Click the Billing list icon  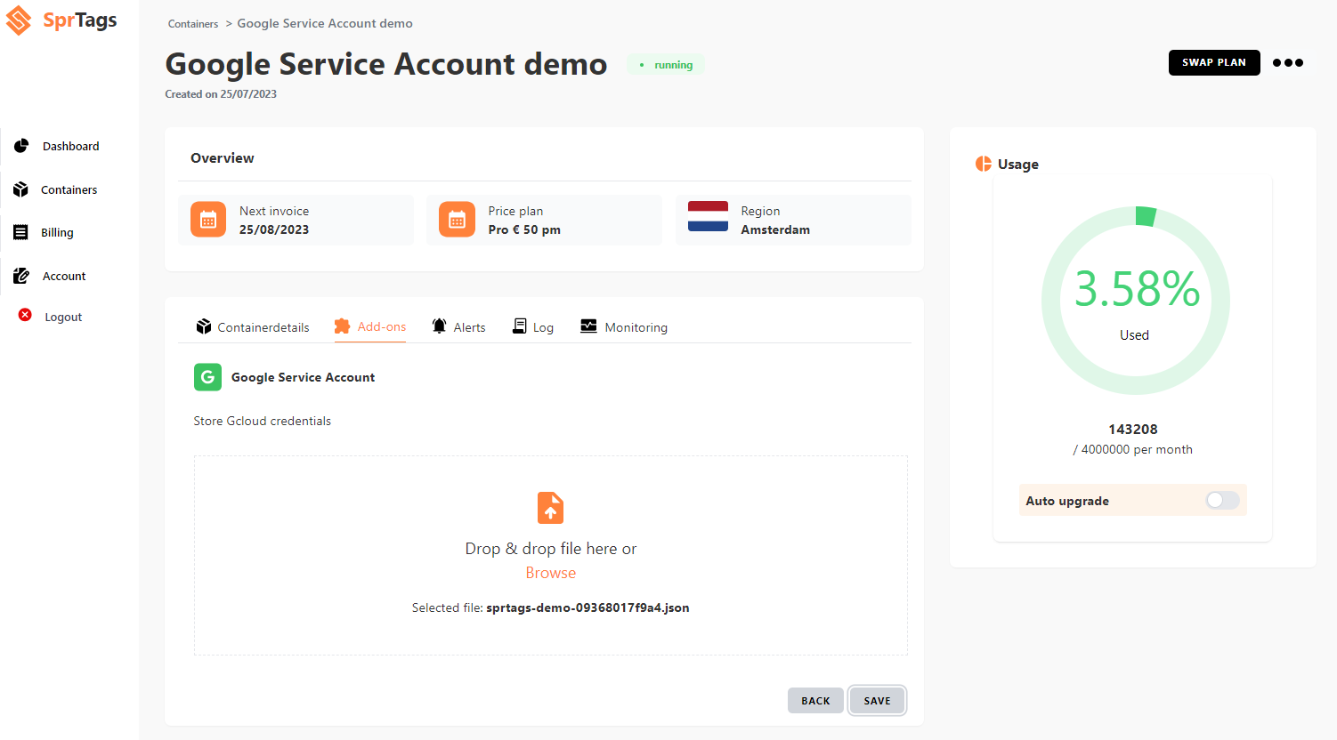pos(20,232)
